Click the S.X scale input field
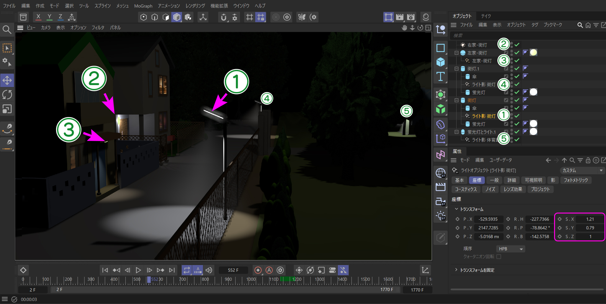This screenshot has width=606, height=304. pos(590,219)
